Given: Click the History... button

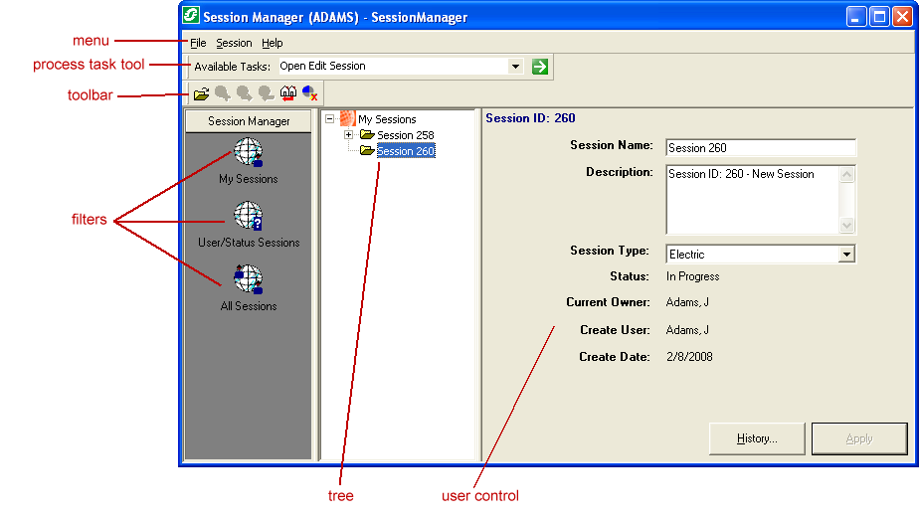Looking at the screenshot, I should (757, 438).
